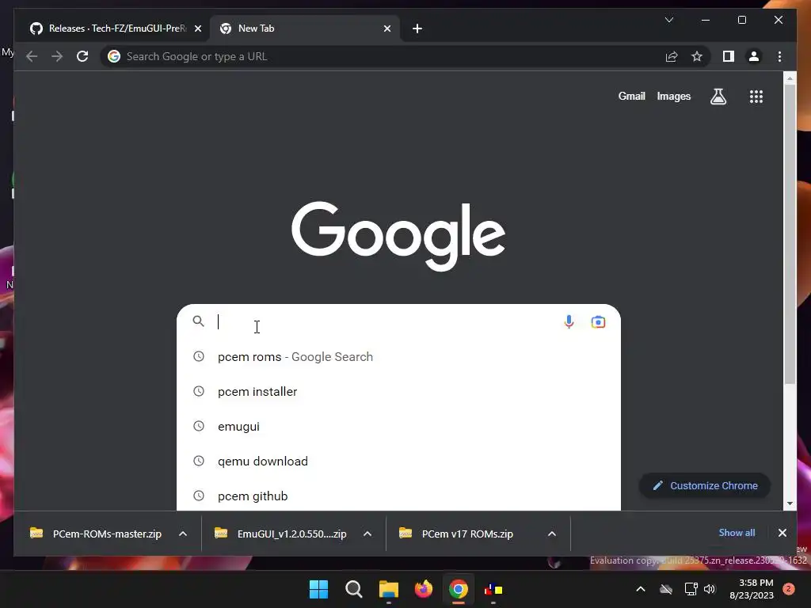The image size is (811, 608).
Task: Choose 'pcem installer' suggestion
Action: click(398, 391)
